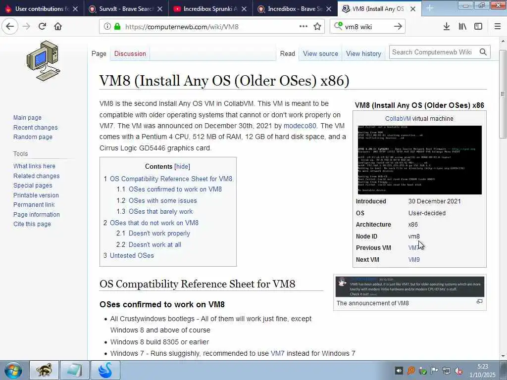Reload the current page
The width and height of the screenshot is (507, 380).
tap(42, 27)
